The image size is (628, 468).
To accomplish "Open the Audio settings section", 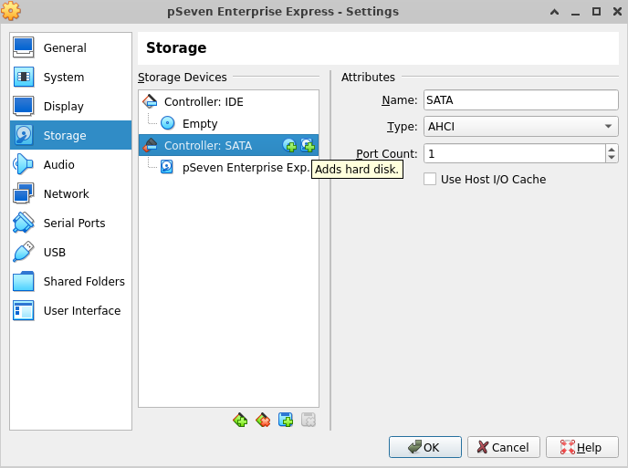I will coord(58,165).
